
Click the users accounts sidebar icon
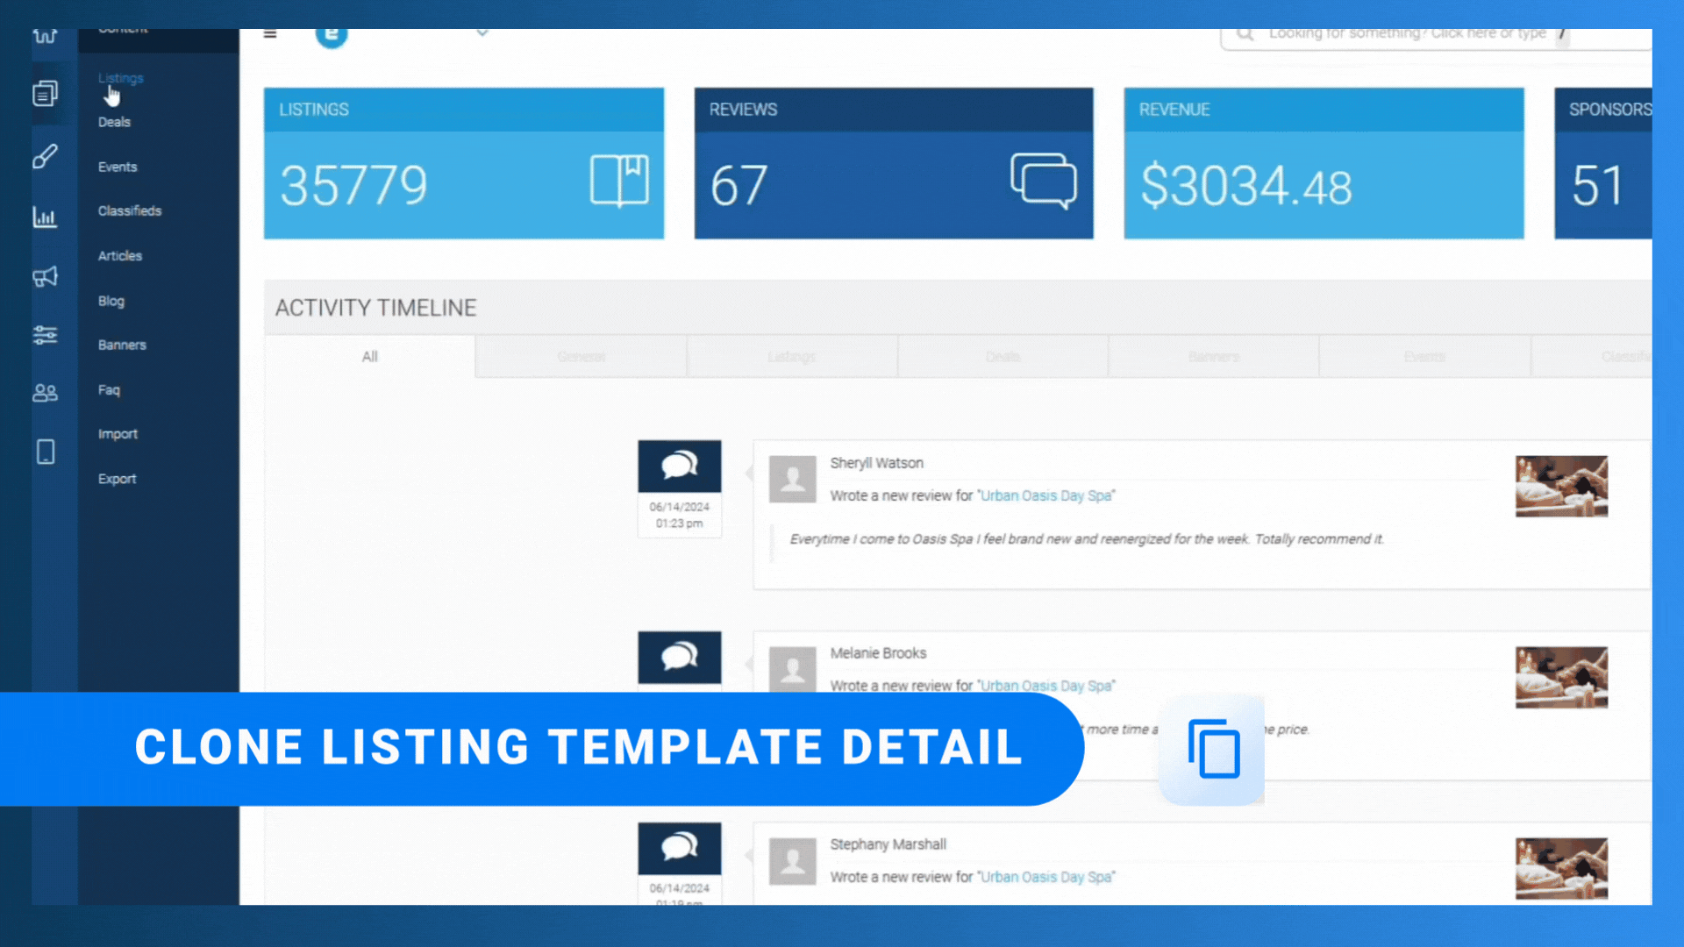[x=46, y=393]
